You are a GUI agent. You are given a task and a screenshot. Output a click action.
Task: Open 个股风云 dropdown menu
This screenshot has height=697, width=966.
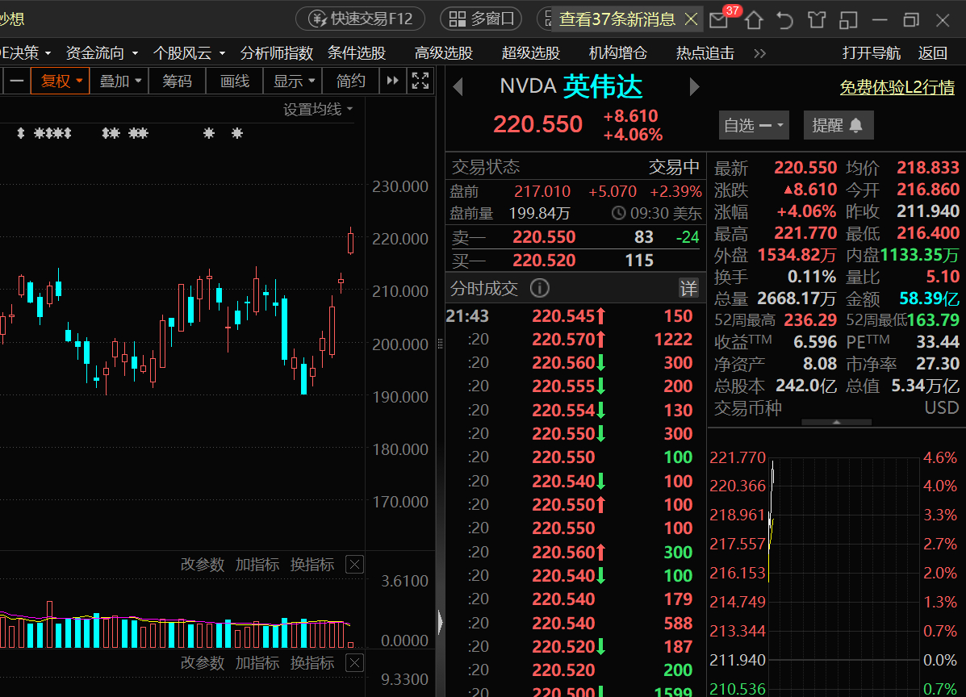click(x=189, y=53)
